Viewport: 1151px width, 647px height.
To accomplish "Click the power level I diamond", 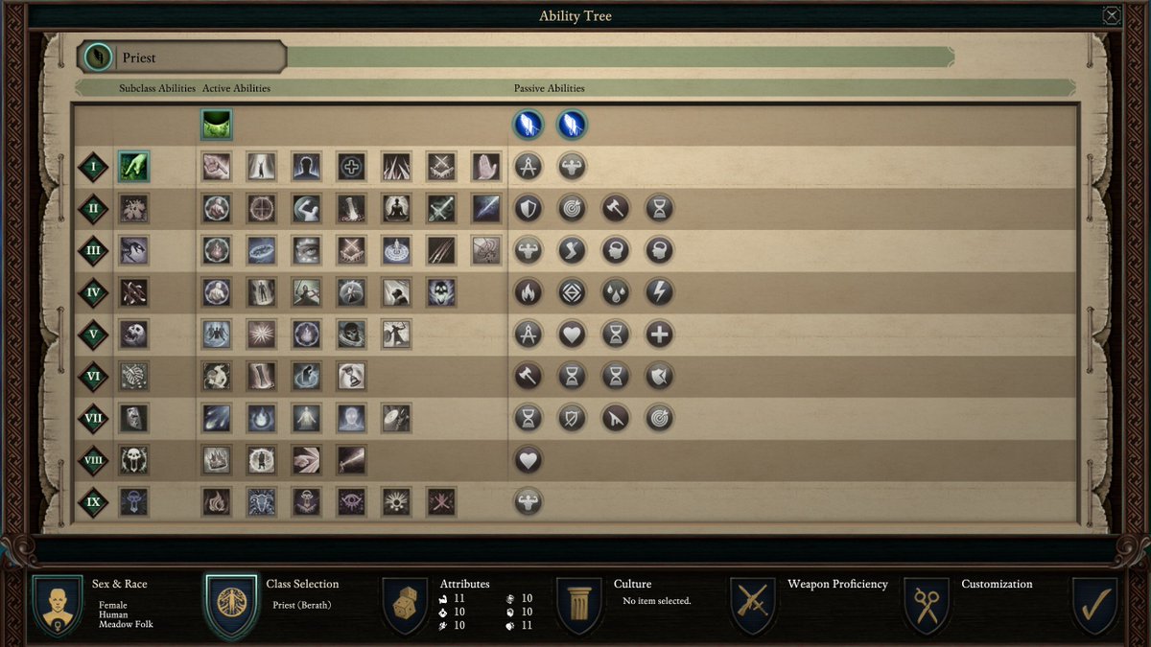I will pyautogui.click(x=94, y=166).
